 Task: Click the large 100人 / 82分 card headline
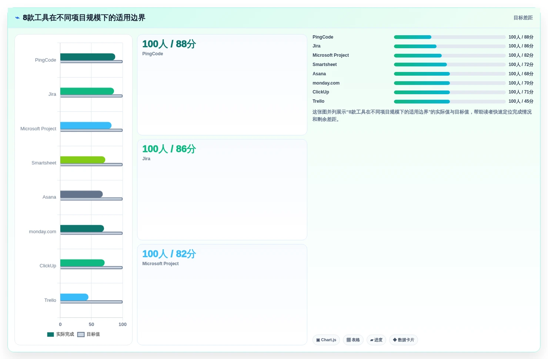169,254
